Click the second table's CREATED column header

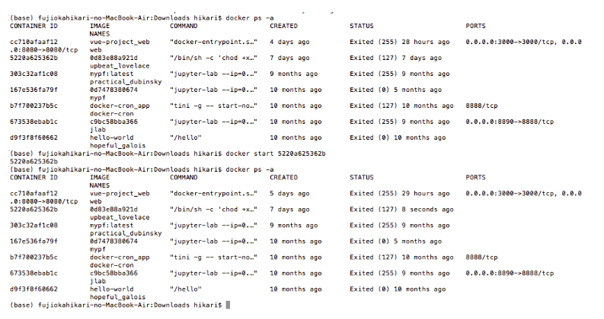click(x=283, y=178)
